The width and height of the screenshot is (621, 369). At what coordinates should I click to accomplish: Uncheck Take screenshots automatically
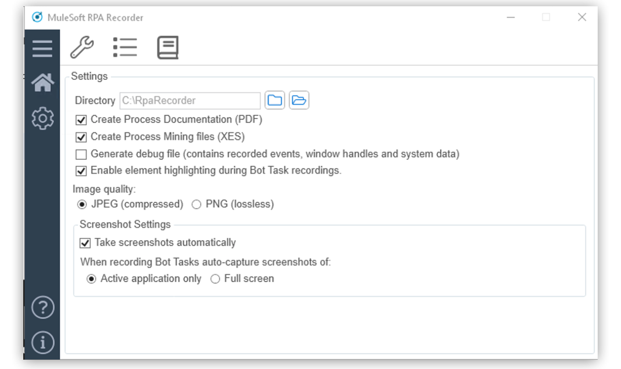click(x=85, y=243)
